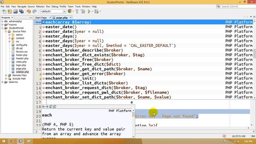
Task: Minimize the Projects panel
Action: point(31,18)
